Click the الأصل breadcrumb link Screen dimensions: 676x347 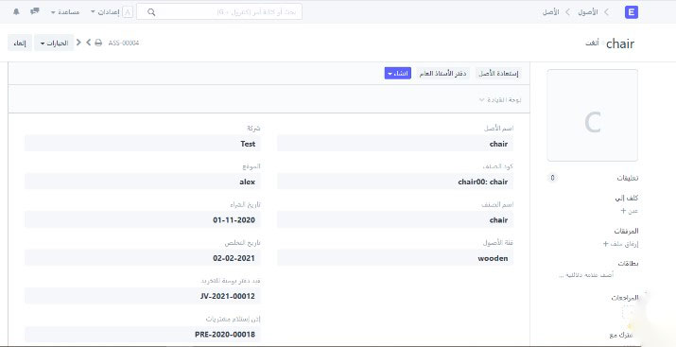[550, 12]
